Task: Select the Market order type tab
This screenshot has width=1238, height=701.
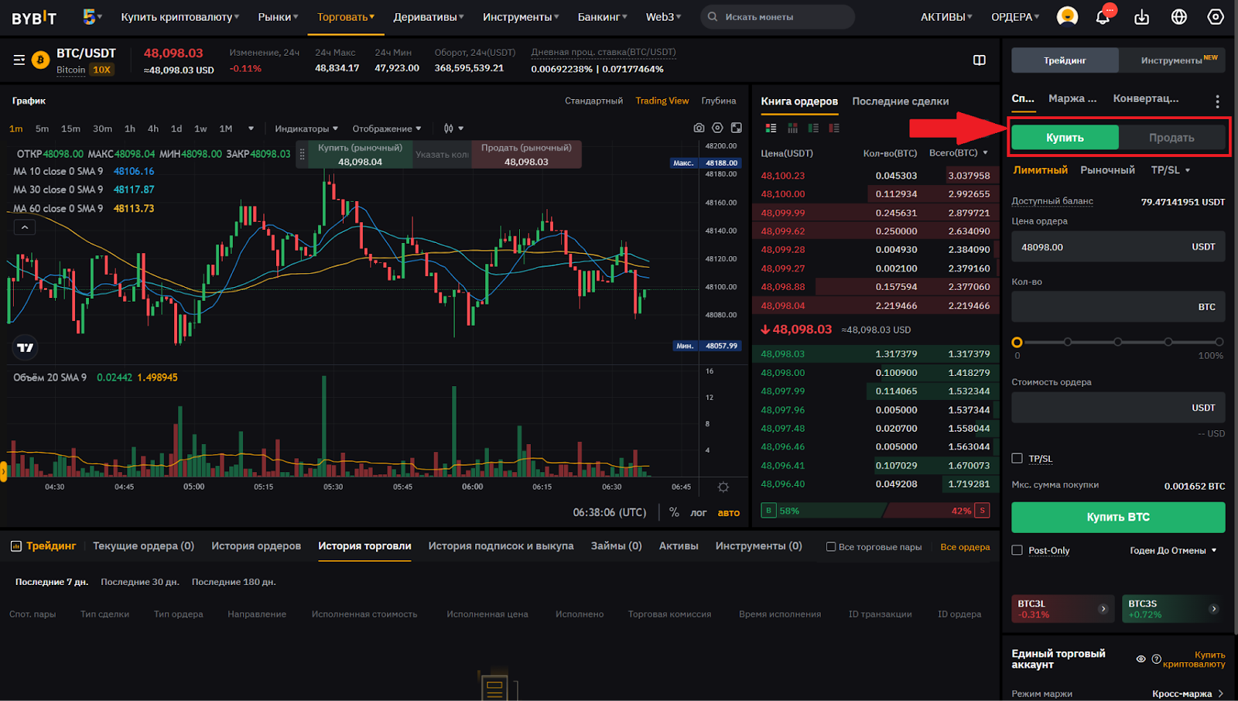Action: coord(1107,169)
